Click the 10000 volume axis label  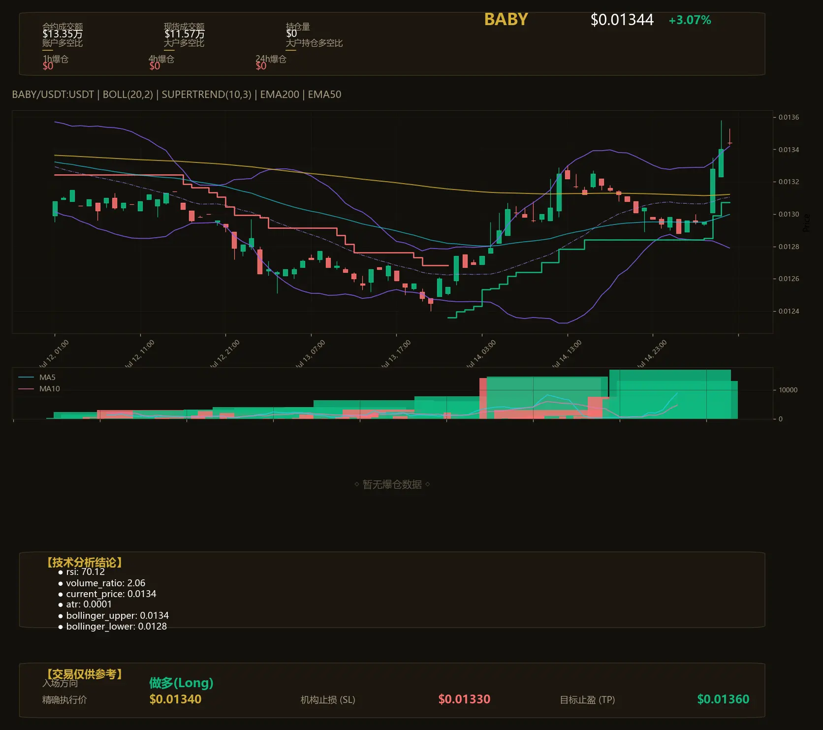pyautogui.click(x=788, y=390)
